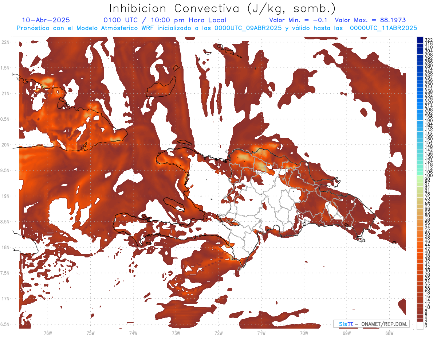Image resolution: width=437 pixels, height=338 pixels.
Task: Click the '68W' longitude label
Action: [x=389, y=333]
